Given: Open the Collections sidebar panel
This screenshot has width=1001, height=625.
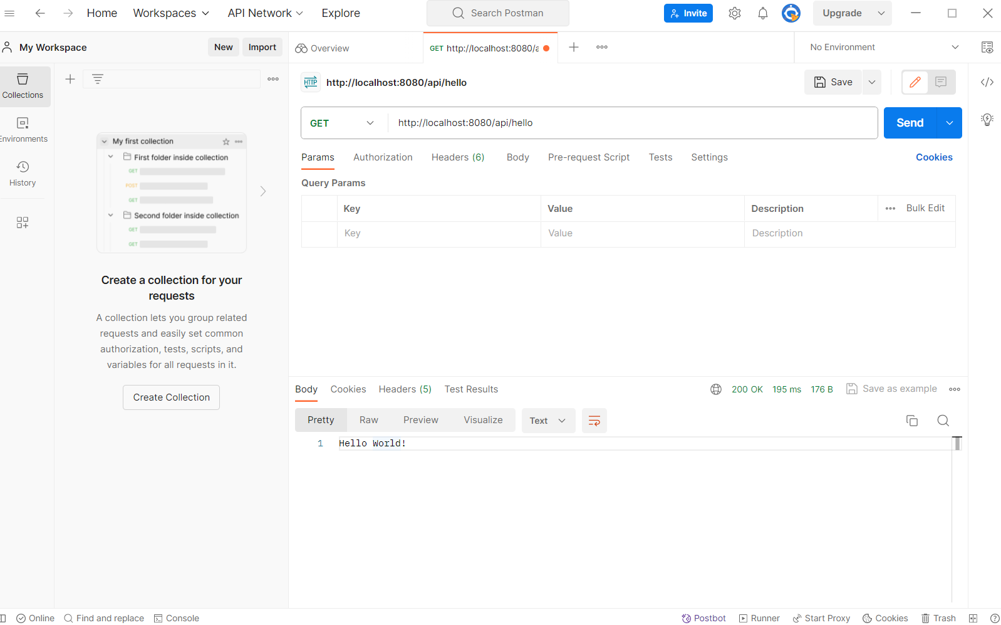Looking at the screenshot, I should pyautogui.click(x=23, y=87).
